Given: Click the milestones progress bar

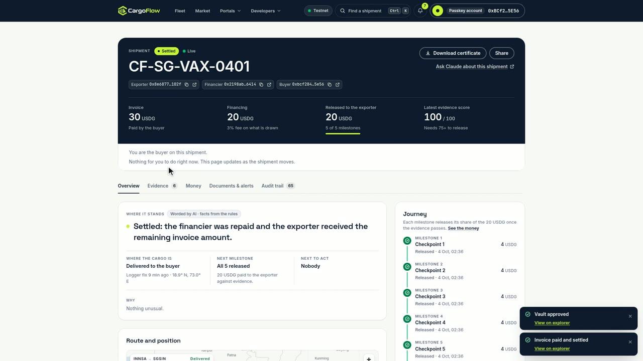Looking at the screenshot, I should click(x=343, y=134).
